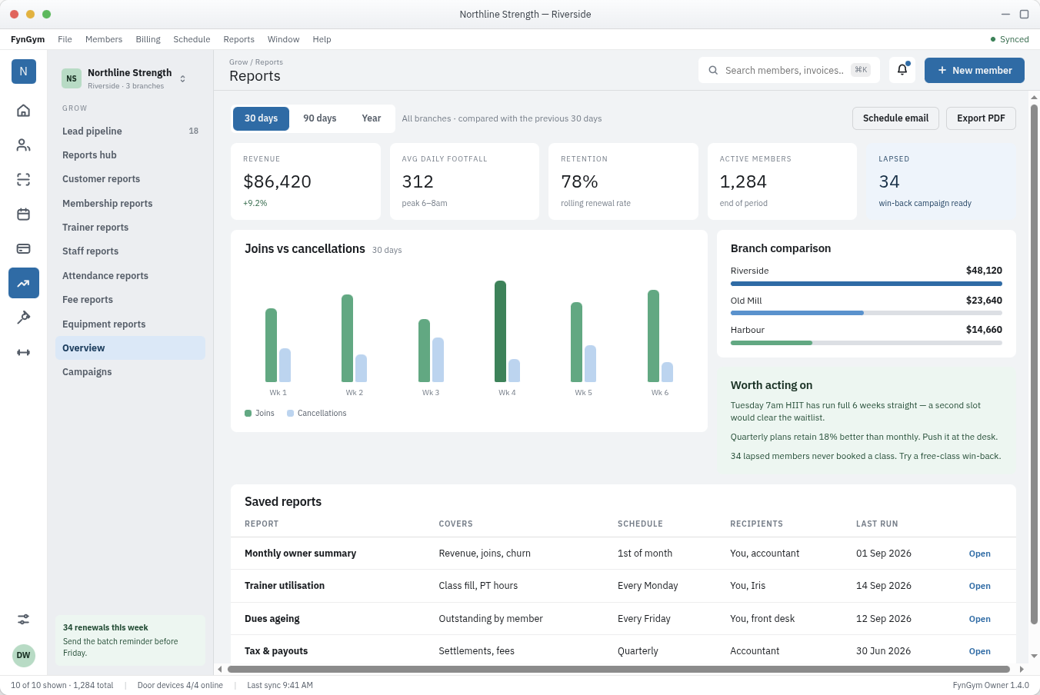Image resolution: width=1040 pixels, height=695 pixels.
Task: Click the DW user avatar
Action: (24, 656)
